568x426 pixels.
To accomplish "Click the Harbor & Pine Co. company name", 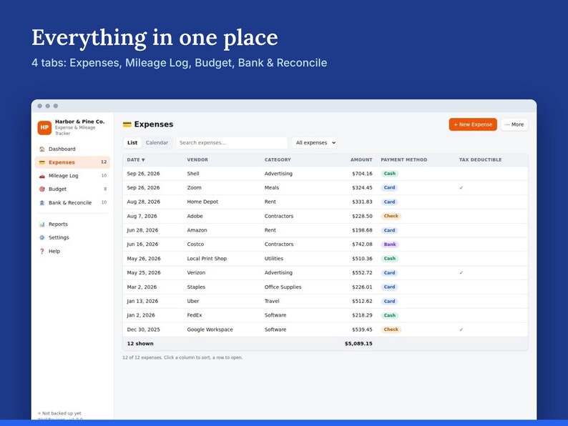I will pos(79,122).
